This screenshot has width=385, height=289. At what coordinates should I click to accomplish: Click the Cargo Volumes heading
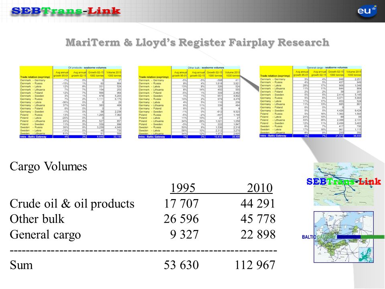(49, 166)
